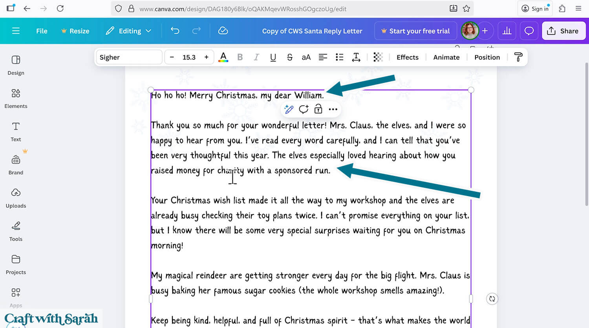The height and width of the screenshot is (328, 589).
Task: Open the comments panel
Action: click(x=529, y=31)
